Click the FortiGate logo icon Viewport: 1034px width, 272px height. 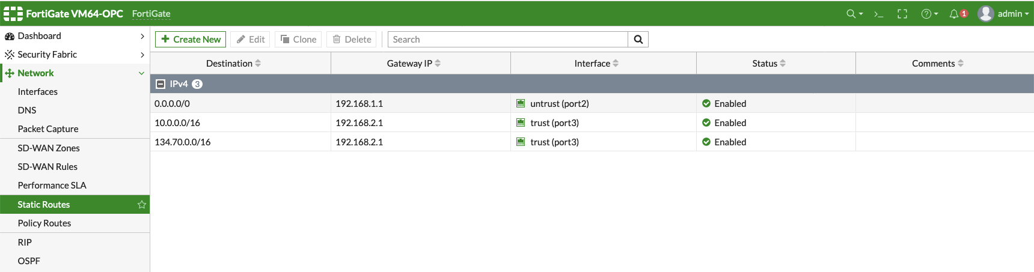[13, 13]
